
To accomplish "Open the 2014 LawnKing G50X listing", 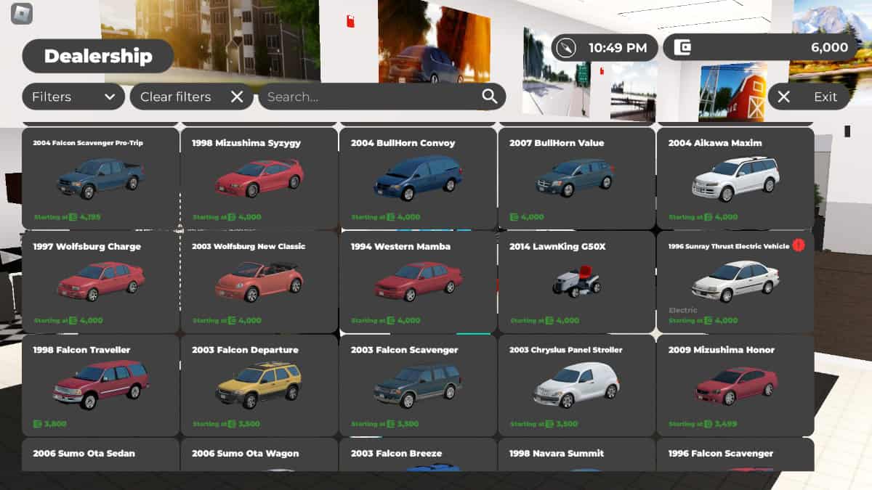I will 576,283.
